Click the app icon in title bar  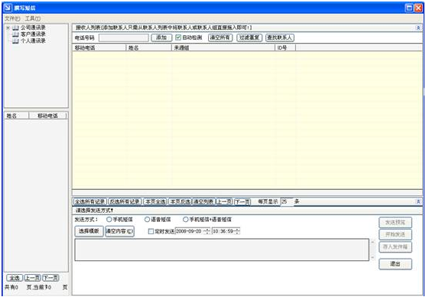8,8
